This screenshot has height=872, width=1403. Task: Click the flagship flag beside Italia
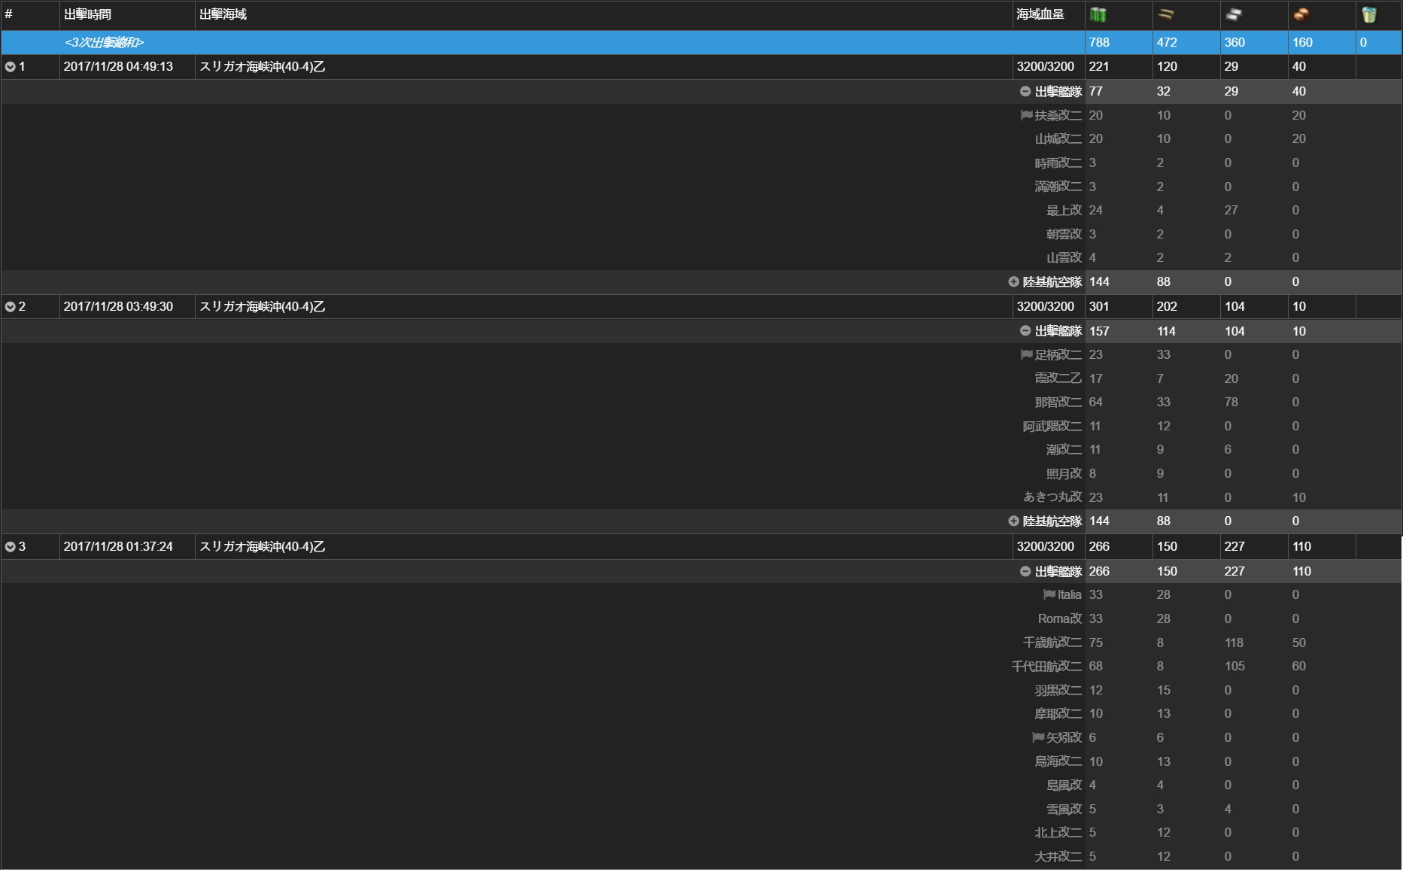[1049, 594]
